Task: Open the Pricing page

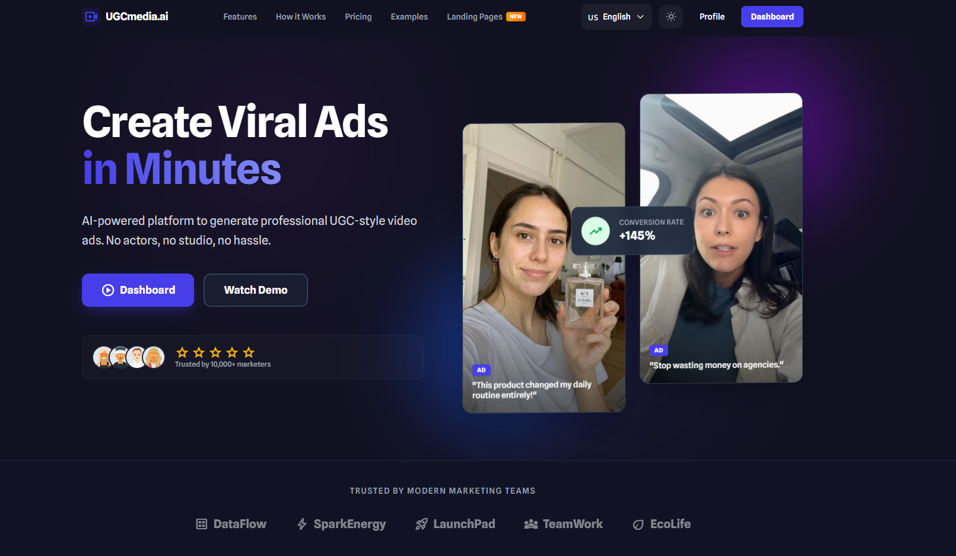Action: pos(358,17)
